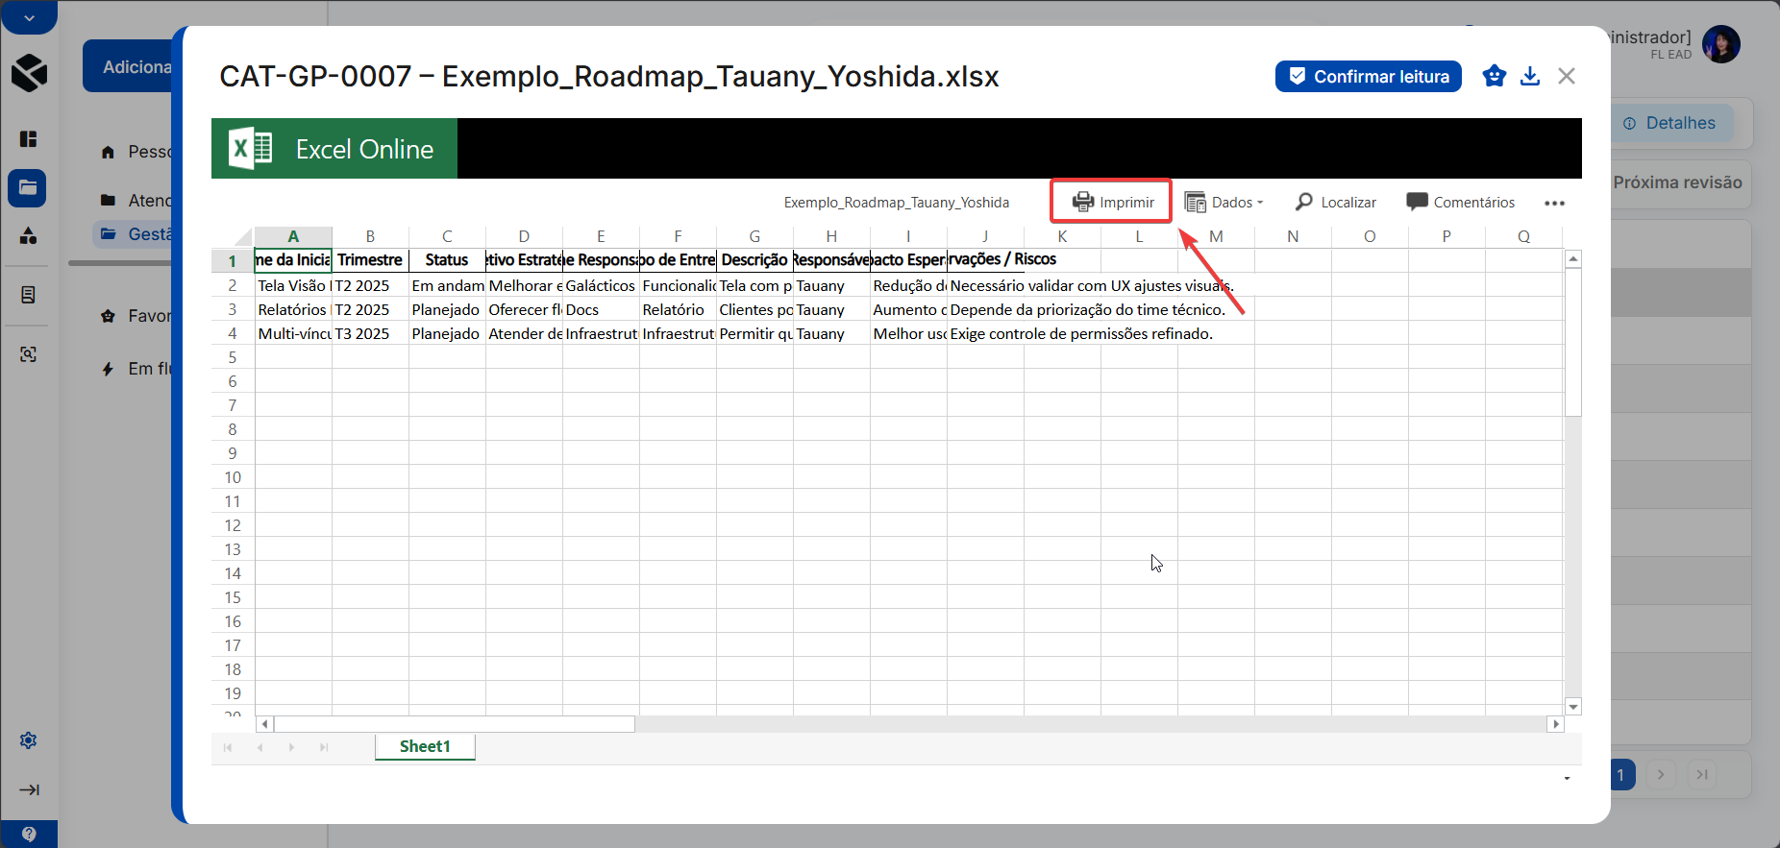Go to last page pagination arrow
This screenshot has width=1780, height=848.
(x=1701, y=774)
